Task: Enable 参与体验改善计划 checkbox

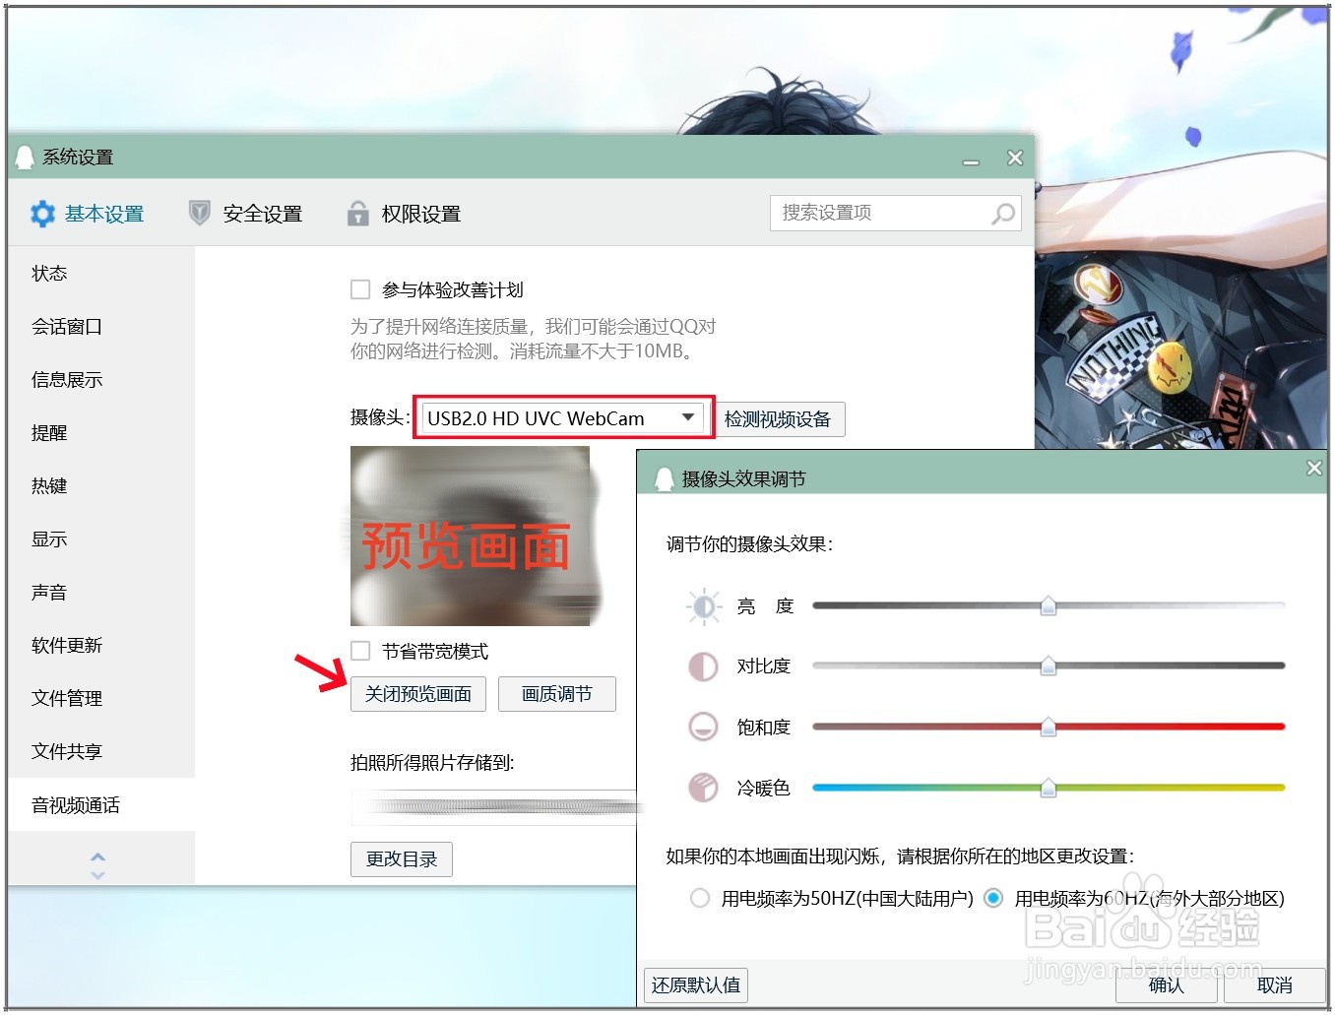Action: [360, 289]
